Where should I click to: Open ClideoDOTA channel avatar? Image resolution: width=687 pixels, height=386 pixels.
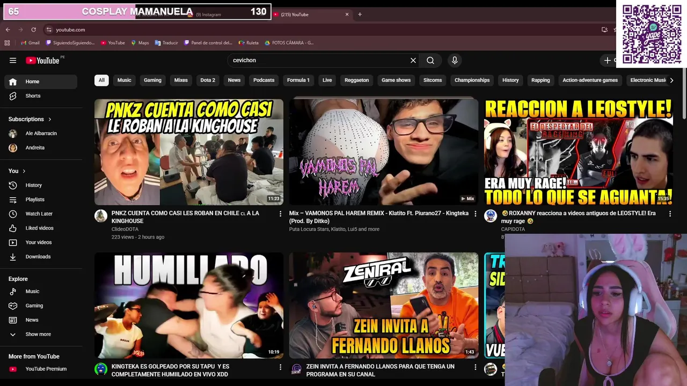tap(101, 216)
